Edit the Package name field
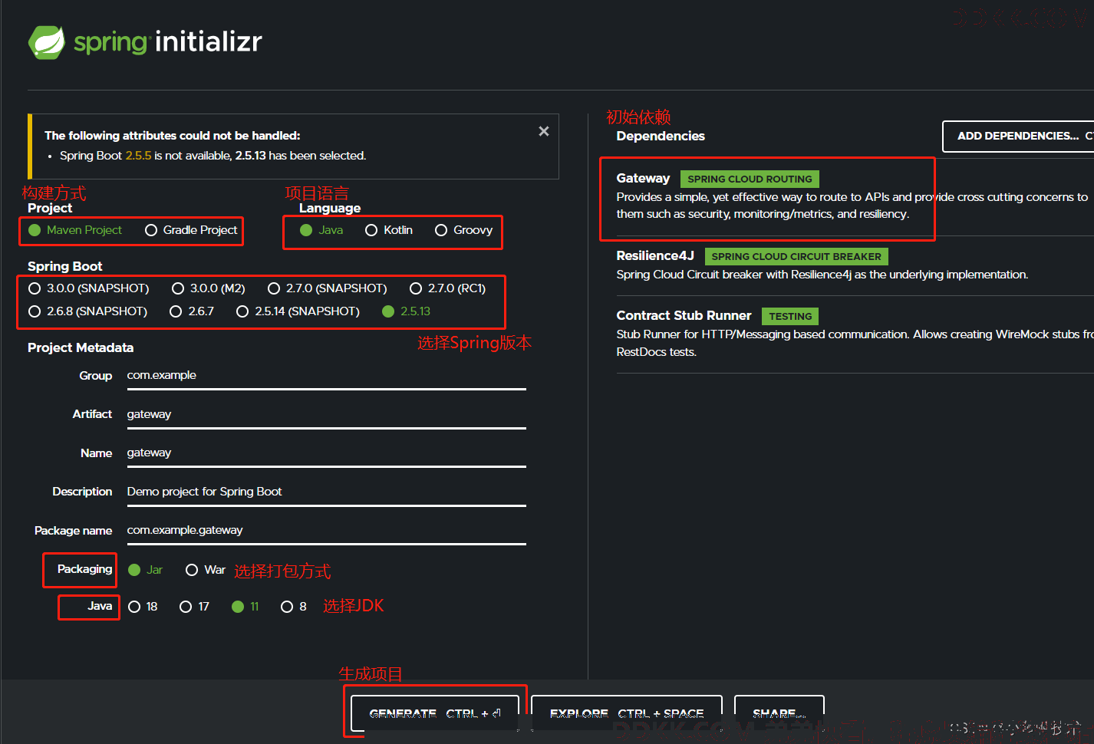The width and height of the screenshot is (1094, 744). (326, 530)
